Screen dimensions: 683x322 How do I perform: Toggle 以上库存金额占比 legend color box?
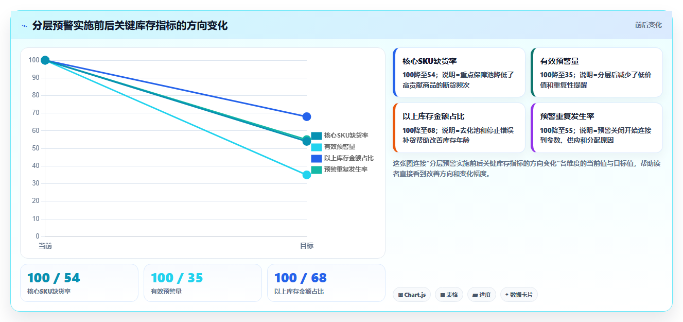[317, 158]
